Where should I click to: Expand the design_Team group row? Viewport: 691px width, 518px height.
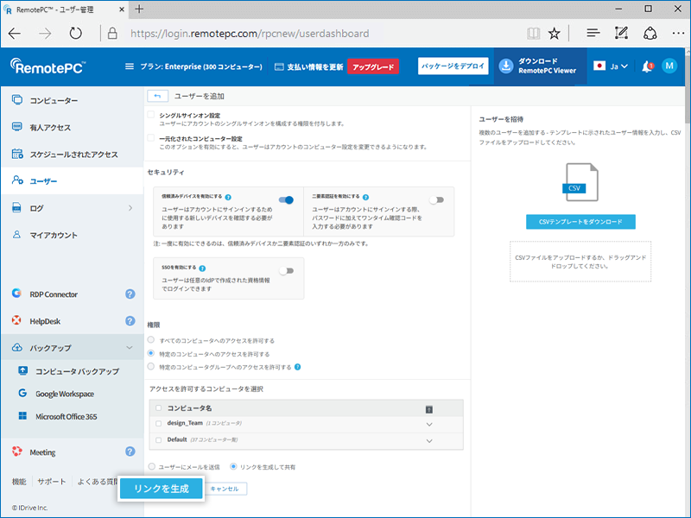point(429,425)
